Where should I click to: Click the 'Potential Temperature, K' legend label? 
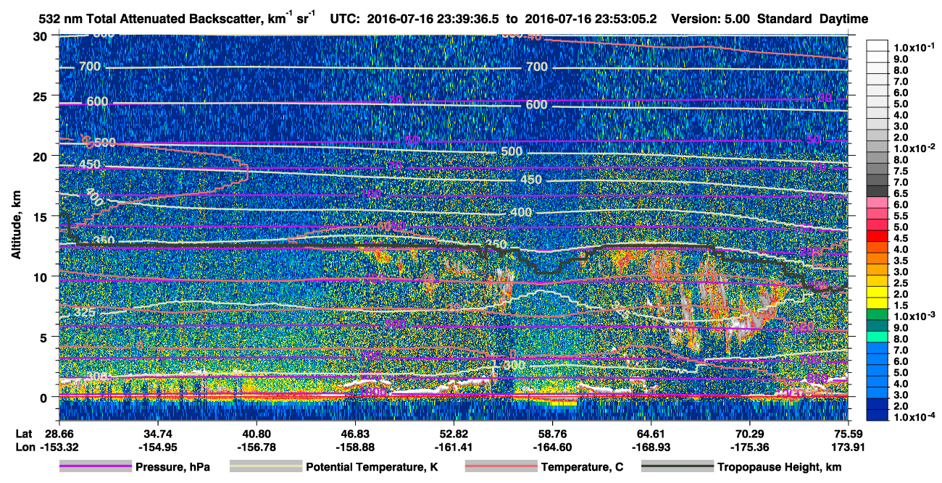point(372,468)
